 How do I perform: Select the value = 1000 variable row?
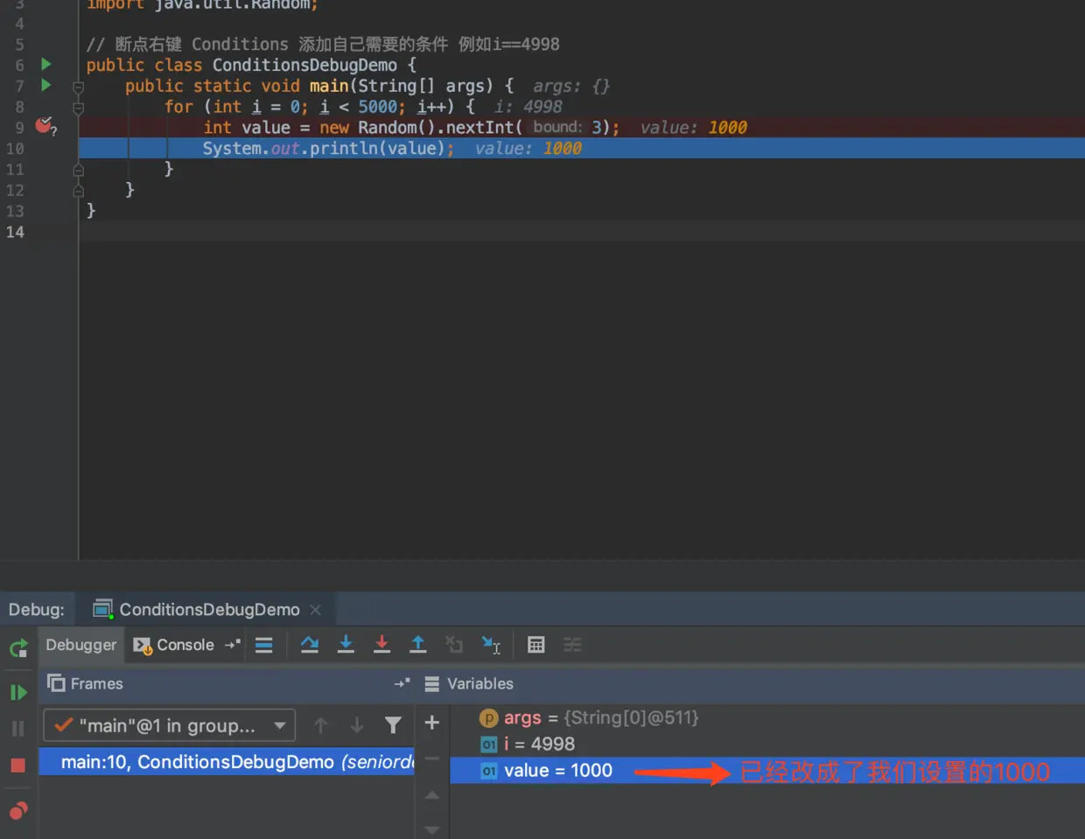767,770
